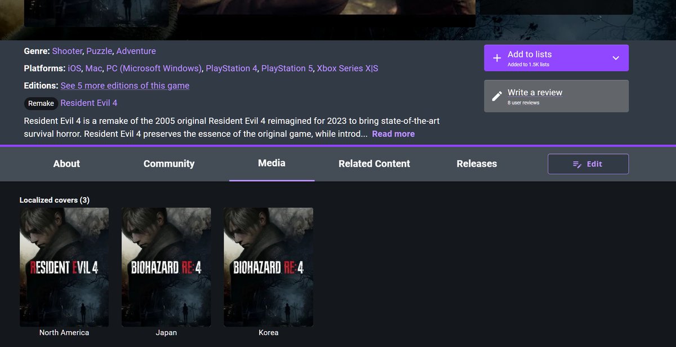
Task: Open the Puzzle genre link
Action: click(99, 51)
